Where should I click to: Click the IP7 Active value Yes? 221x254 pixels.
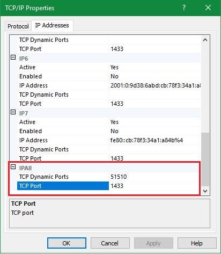[x=114, y=122]
